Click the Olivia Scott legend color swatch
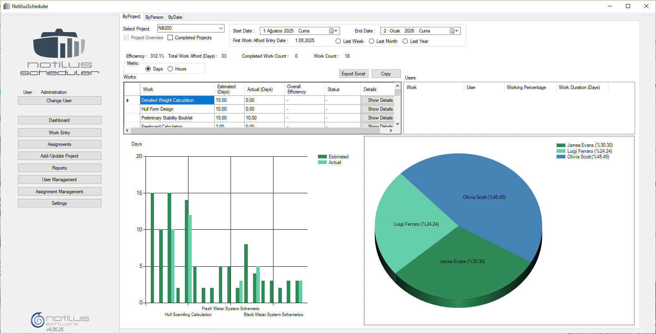This screenshot has height=334, width=656. tap(561, 157)
